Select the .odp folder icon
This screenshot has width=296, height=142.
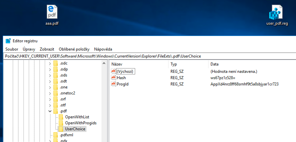(55, 70)
